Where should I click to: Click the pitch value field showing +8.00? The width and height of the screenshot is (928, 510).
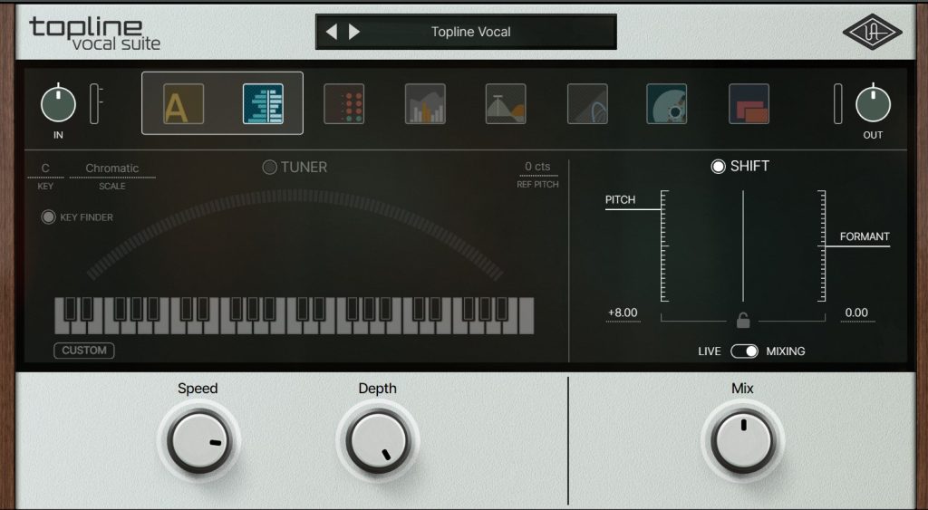click(623, 313)
